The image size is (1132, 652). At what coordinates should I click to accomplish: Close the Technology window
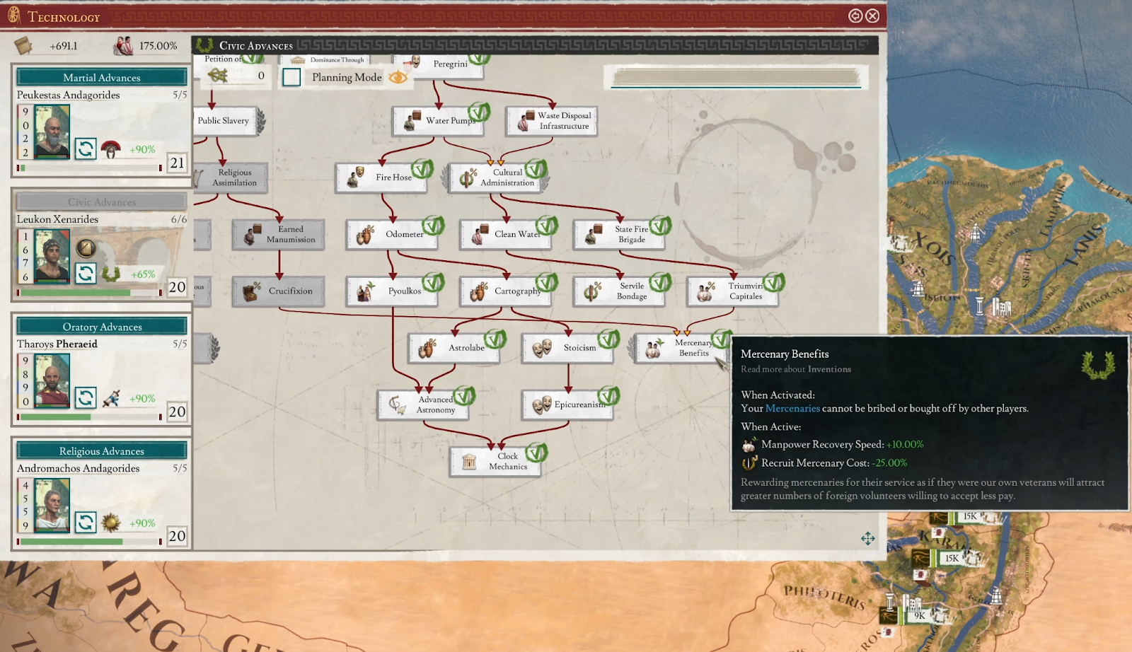click(x=873, y=16)
